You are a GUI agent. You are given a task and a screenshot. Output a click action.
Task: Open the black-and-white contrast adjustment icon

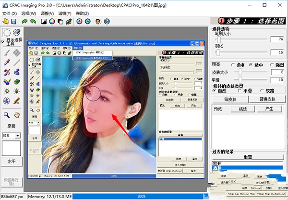pos(44,22)
